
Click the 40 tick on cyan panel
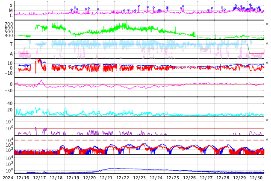(x=10, y=104)
